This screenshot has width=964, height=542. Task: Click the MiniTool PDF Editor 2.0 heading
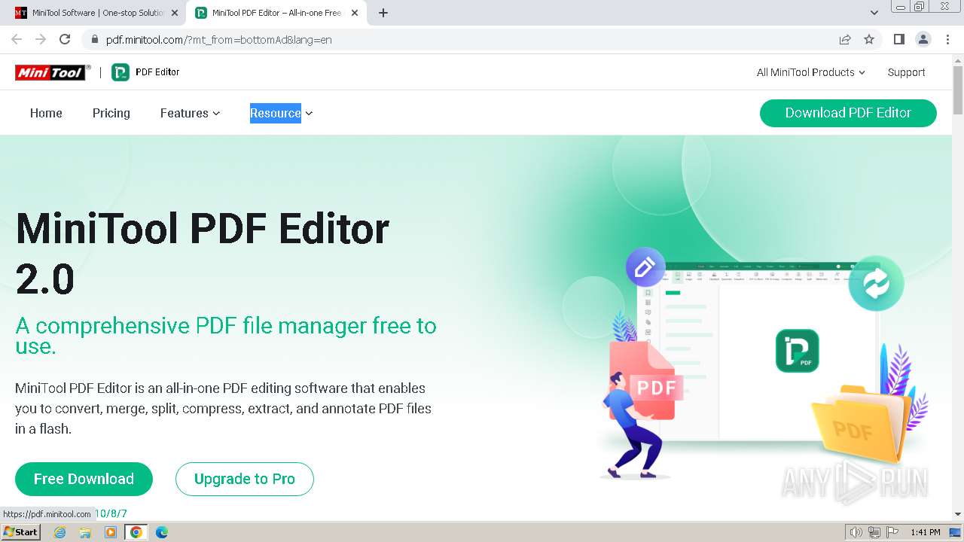[x=203, y=254]
